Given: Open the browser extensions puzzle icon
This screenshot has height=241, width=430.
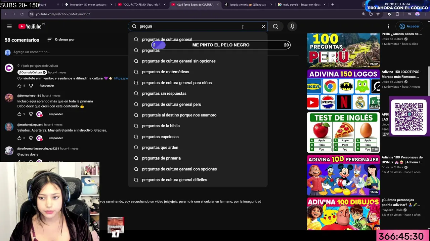Looking at the screenshot, I should coord(397,14).
